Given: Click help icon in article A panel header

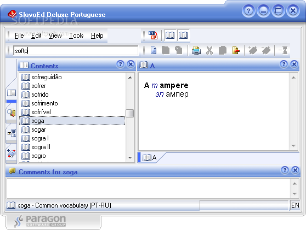Looking at the screenshot, I should (x=284, y=64).
